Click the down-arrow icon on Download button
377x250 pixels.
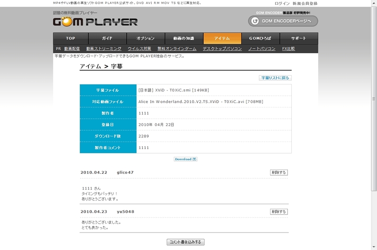(194, 159)
